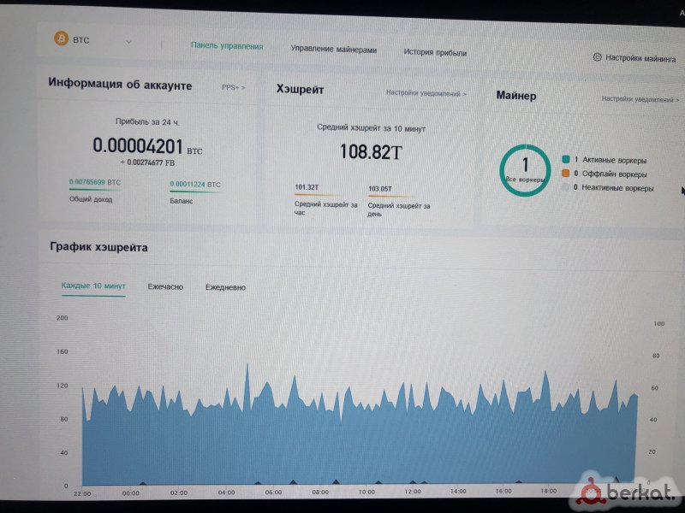Open the BTC currency dropdown
Screen dimensions: 685x513
pyautogui.click(x=128, y=40)
